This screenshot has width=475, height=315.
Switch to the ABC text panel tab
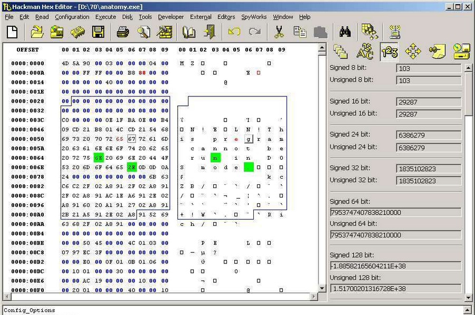[365, 52]
